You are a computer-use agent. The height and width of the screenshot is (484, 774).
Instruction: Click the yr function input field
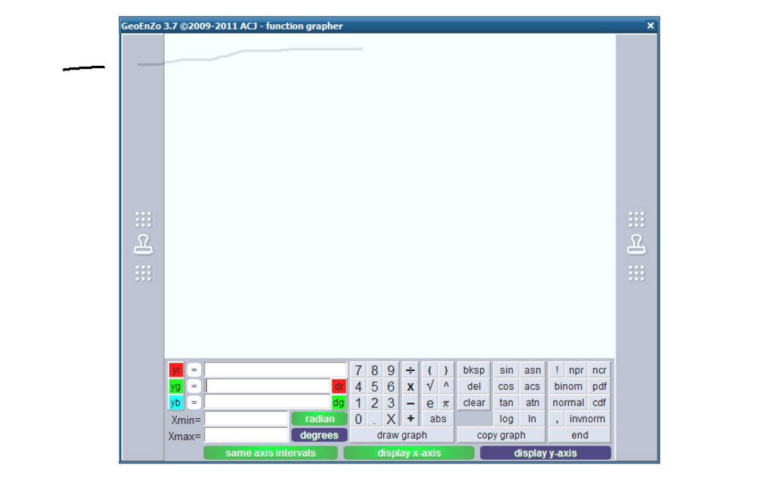[x=275, y=370]
